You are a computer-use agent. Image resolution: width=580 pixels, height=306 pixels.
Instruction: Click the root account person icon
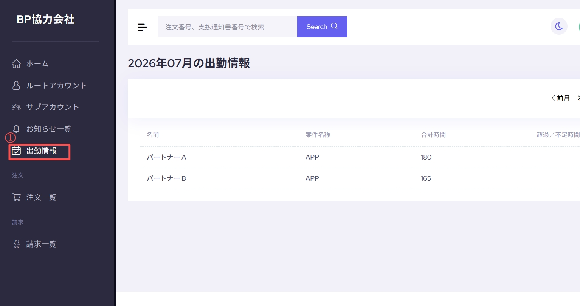pyautogui.click(x=16, y=86)
